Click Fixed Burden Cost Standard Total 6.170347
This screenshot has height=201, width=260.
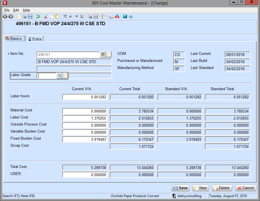click(227, 139)
